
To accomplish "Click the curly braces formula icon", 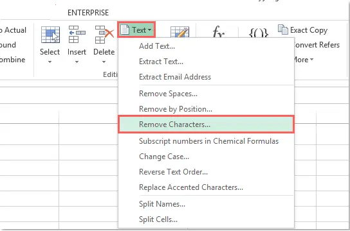I will coord(259,33).
